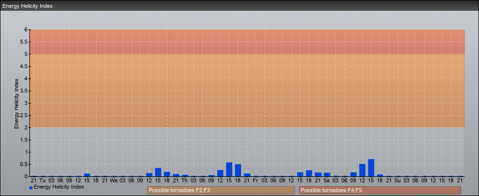Click the tallest blue bar on Saturday
This screenshot has width=479, height=196.
371,168
